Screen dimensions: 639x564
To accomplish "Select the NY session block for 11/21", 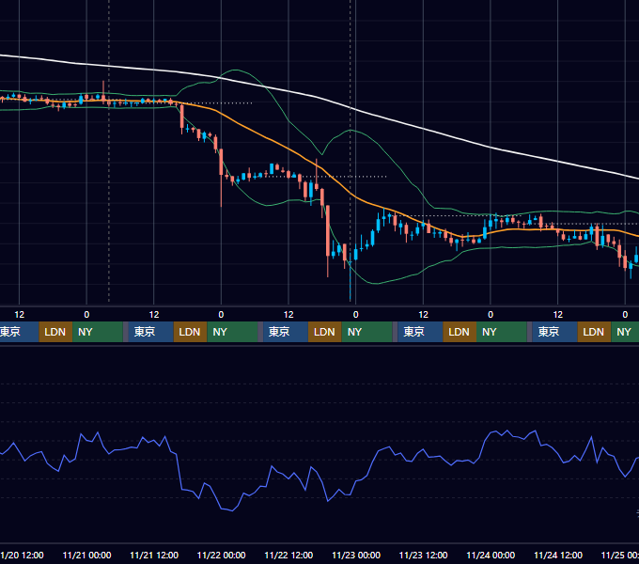I will click(232, 332).
